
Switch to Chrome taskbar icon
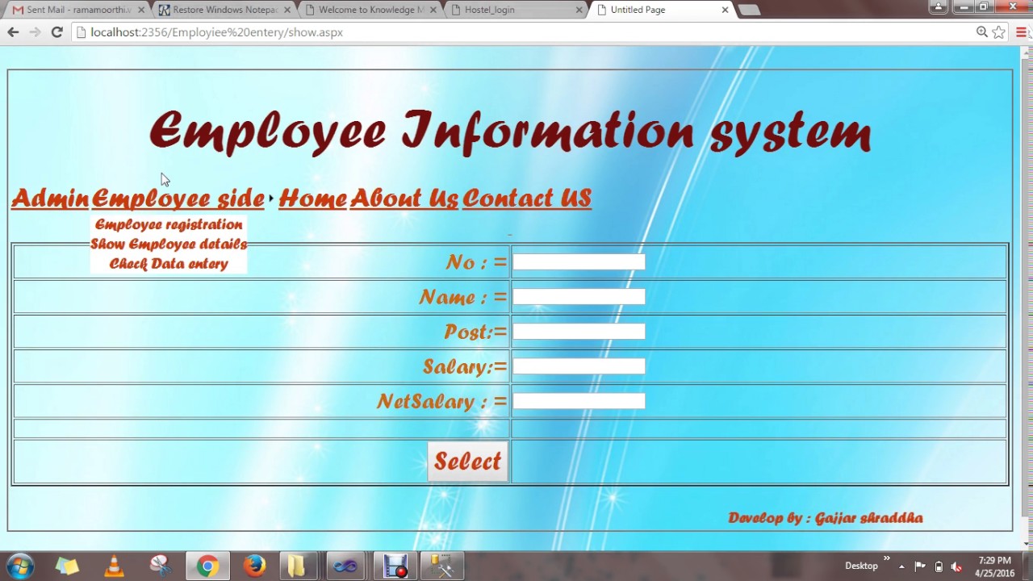[207, 566]
